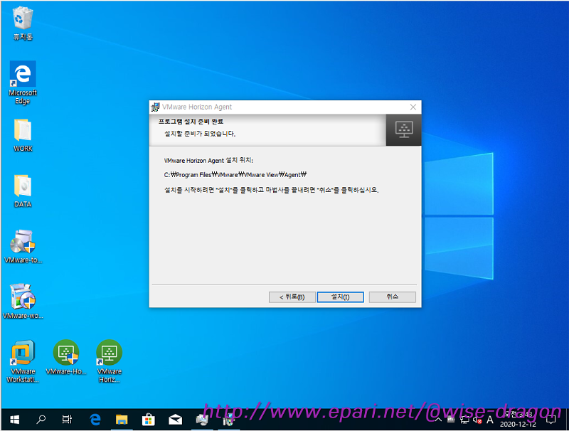Open Microsoft Store from the taskbar
The width and height of the screenshot is (569, 431).
[x=149, y=420]
